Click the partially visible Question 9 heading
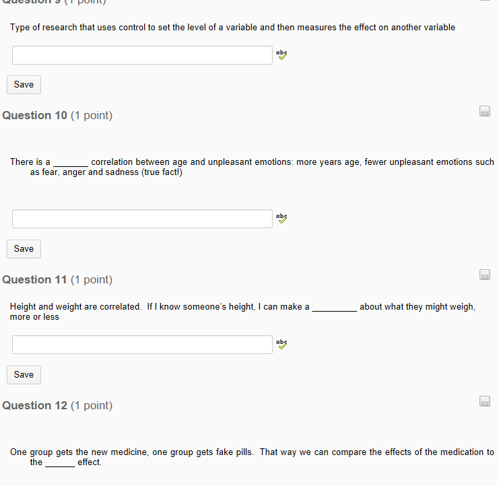The image size is (497, 486). [54, 2]
